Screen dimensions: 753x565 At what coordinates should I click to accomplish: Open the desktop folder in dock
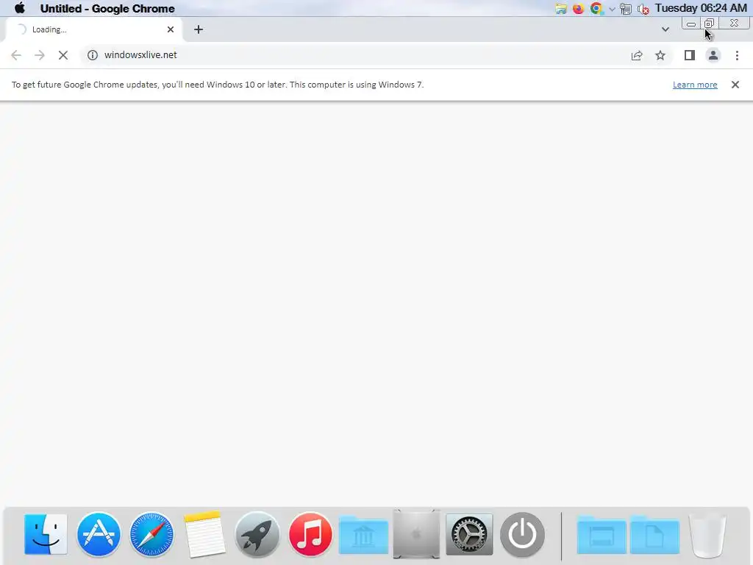pos(602,535)
